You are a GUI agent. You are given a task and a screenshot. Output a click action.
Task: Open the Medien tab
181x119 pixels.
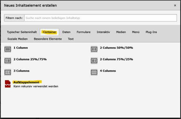121,32
